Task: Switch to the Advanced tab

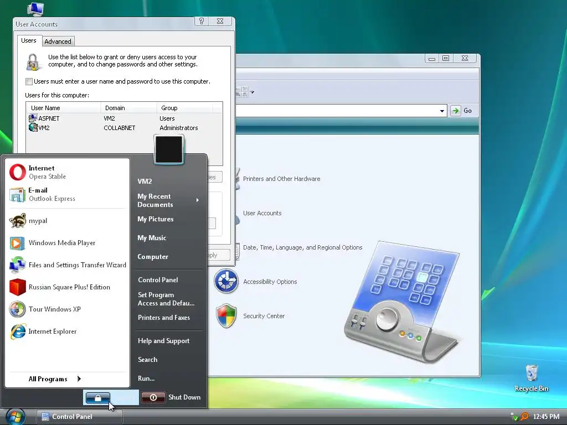Action: point(58,42)
